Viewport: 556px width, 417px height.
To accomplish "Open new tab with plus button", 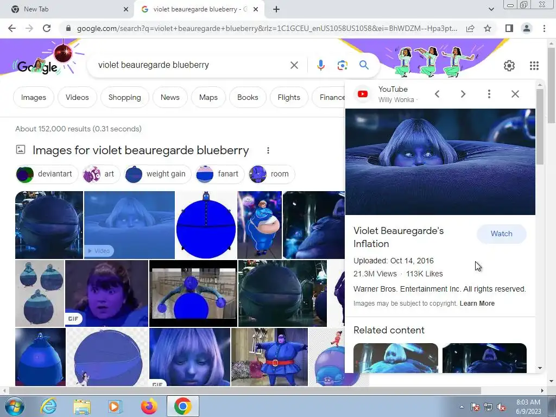I will pyautogui.click(x=276, y=9).
